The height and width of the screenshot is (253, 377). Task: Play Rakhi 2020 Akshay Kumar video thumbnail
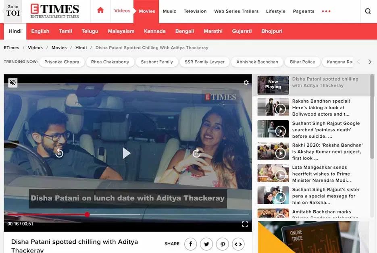[273, 151]
